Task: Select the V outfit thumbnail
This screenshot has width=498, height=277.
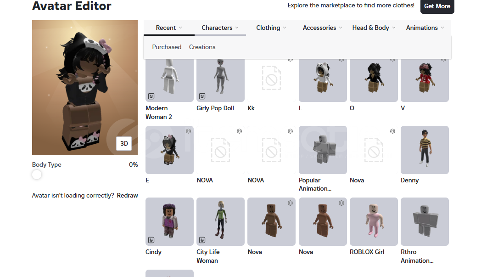Action: pyautogui.click(x=425, y=80)
